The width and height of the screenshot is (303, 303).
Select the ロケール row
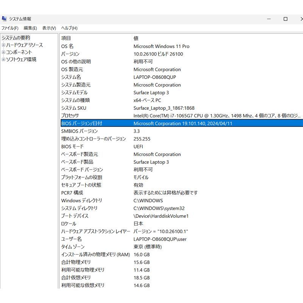click(x=182, y=223)
